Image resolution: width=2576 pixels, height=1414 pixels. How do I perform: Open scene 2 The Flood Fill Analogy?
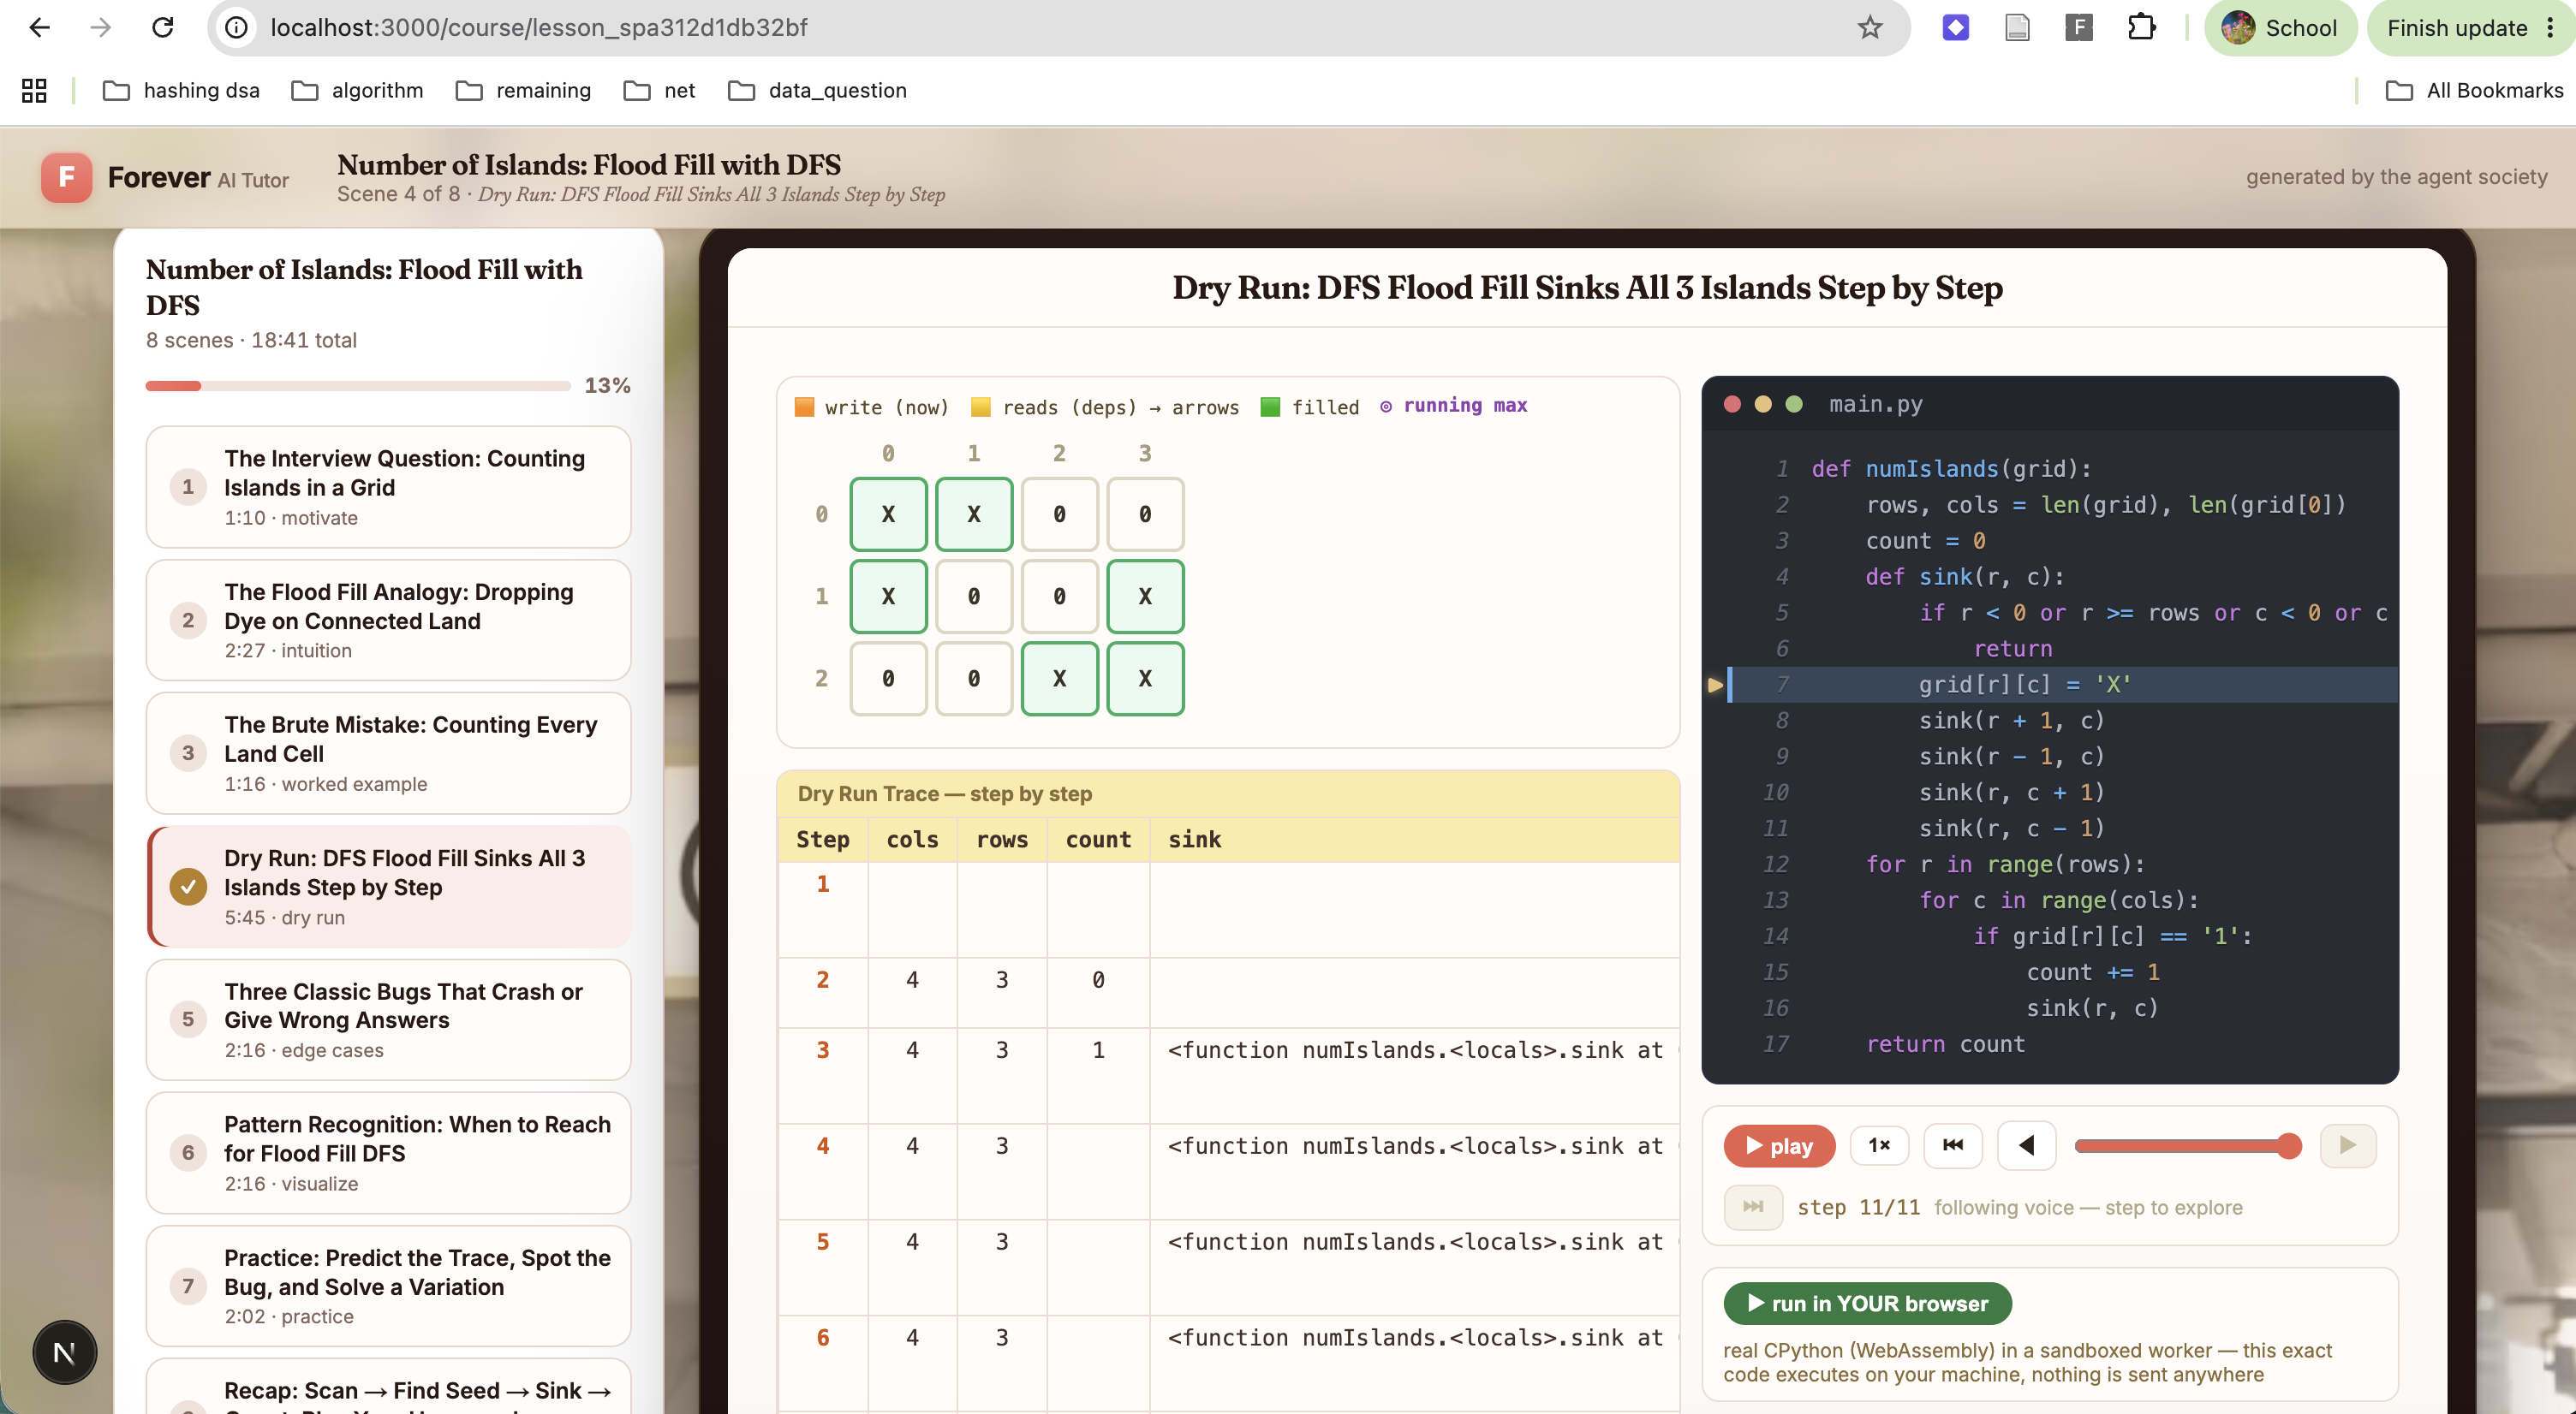point(388,620)
